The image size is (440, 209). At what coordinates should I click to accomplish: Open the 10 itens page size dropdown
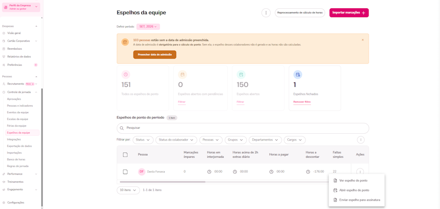pos(128,190)
